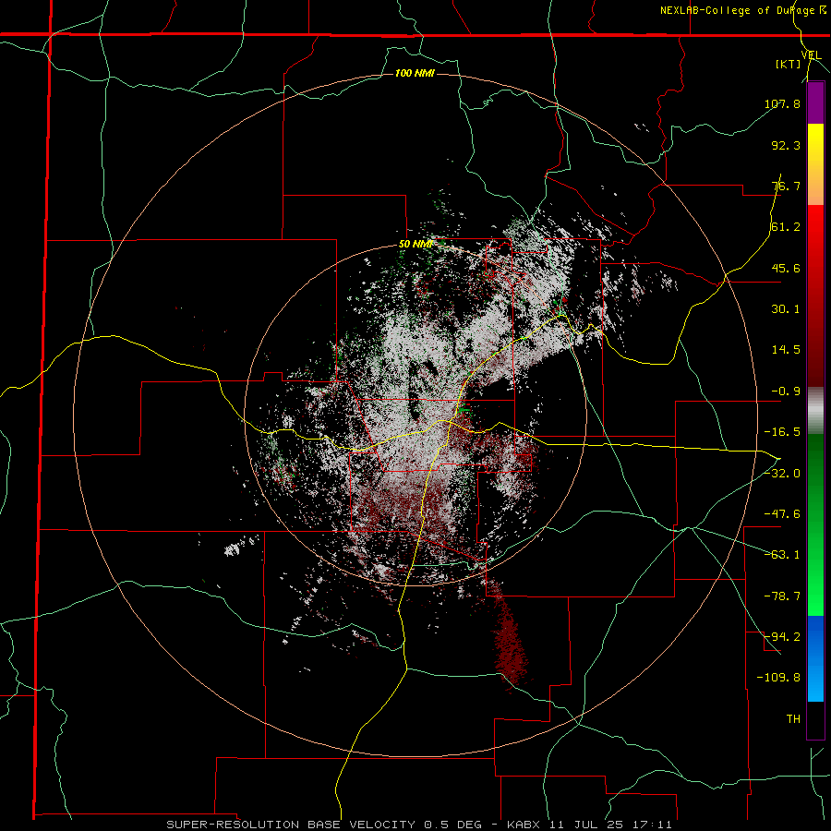Click the purple segment of the color bar
Image resolution: width=831 pixels, height=831 pixels.
(x=815, y=103)
